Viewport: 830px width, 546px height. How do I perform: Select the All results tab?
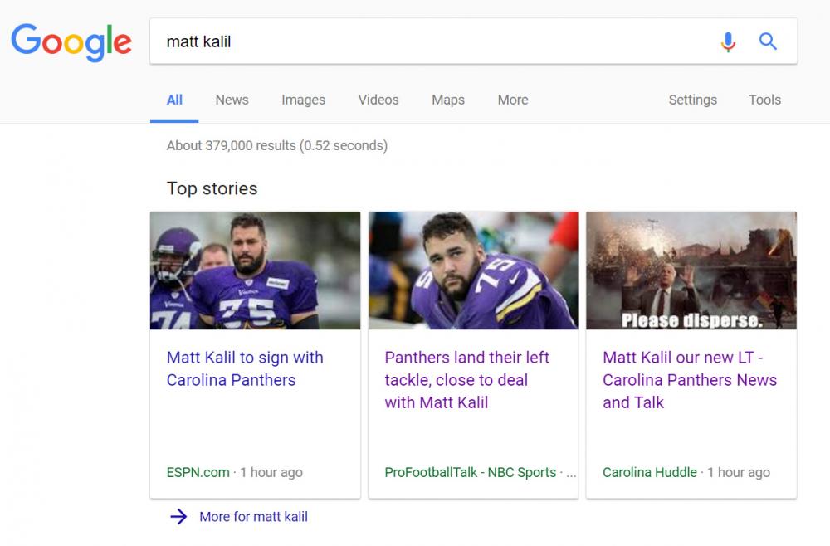174,100
